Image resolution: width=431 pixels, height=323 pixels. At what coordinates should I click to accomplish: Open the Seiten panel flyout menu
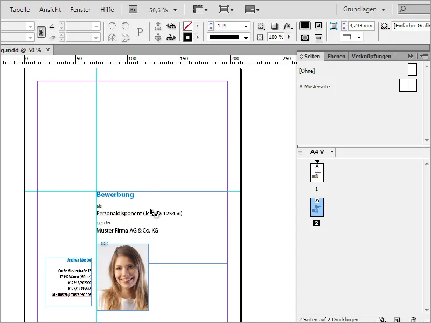tap(424, 55)
